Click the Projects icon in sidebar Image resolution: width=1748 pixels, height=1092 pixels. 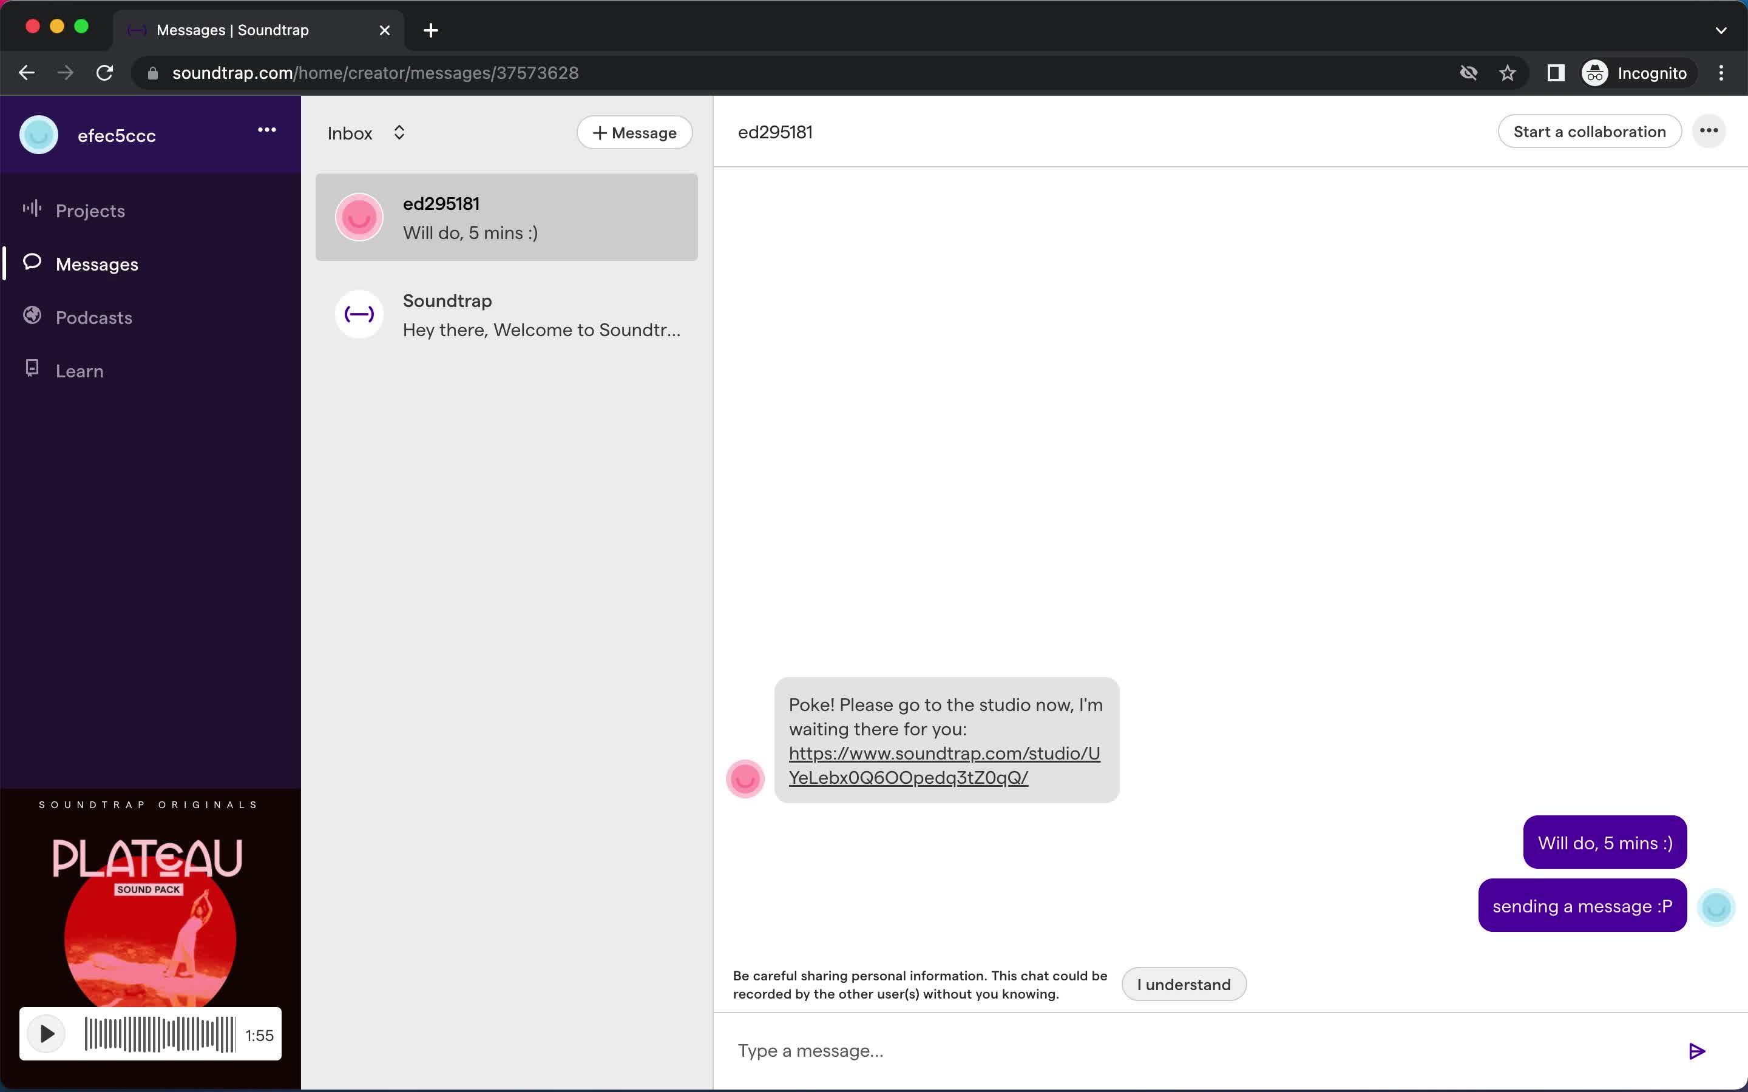point(32,209)
